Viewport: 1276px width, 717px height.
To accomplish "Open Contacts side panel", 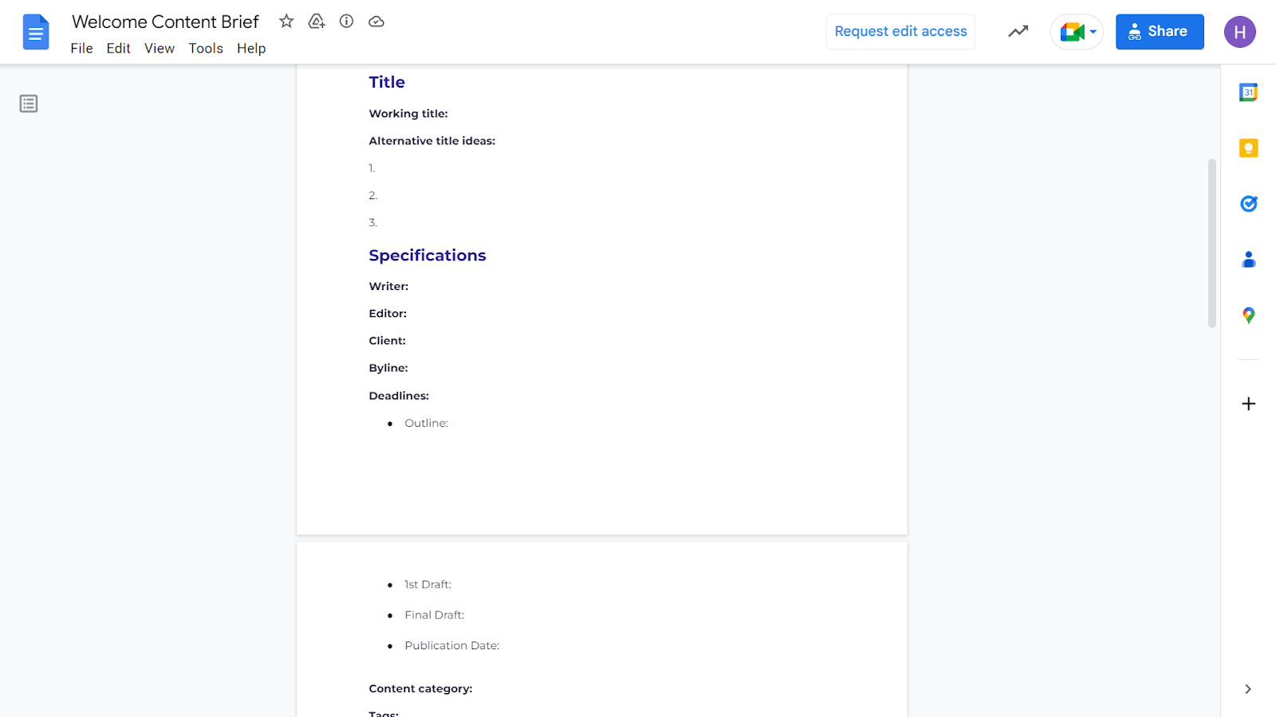I will pyautogui.click(x=1249, y=260).
